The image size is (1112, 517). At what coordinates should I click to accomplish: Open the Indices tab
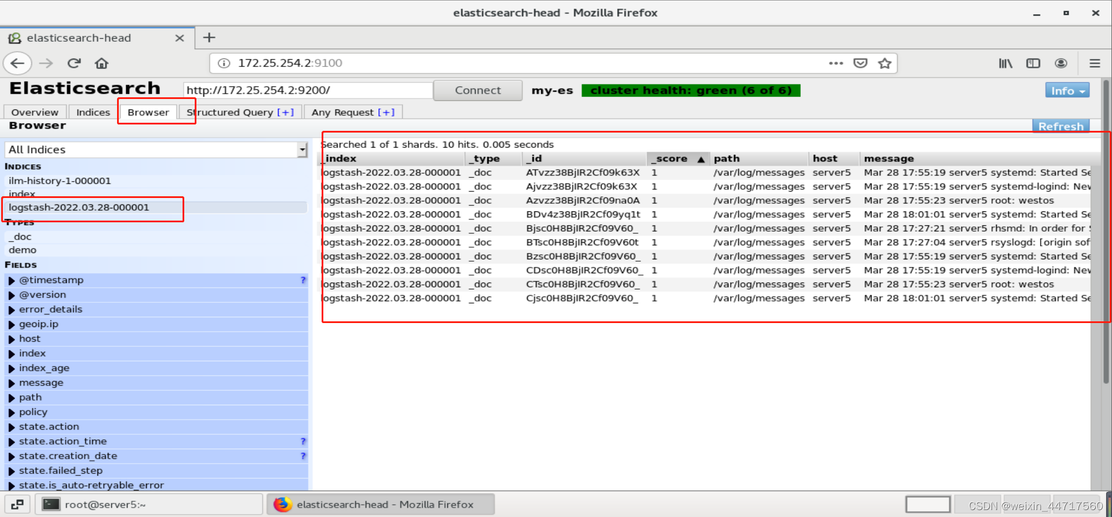pos(93,112)
